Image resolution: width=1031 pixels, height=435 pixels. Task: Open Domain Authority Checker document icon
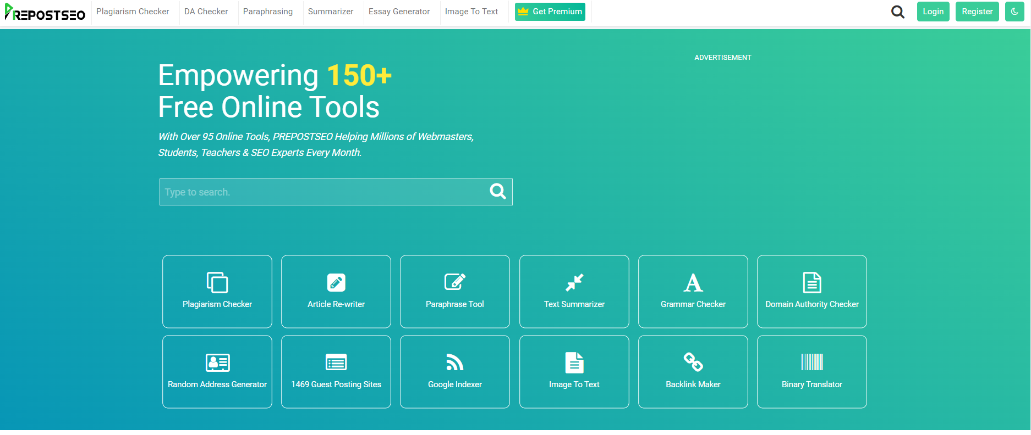pos(812,282)
